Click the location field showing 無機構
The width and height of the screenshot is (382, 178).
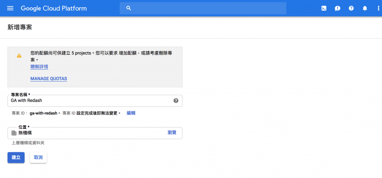[x=95, y=133]
